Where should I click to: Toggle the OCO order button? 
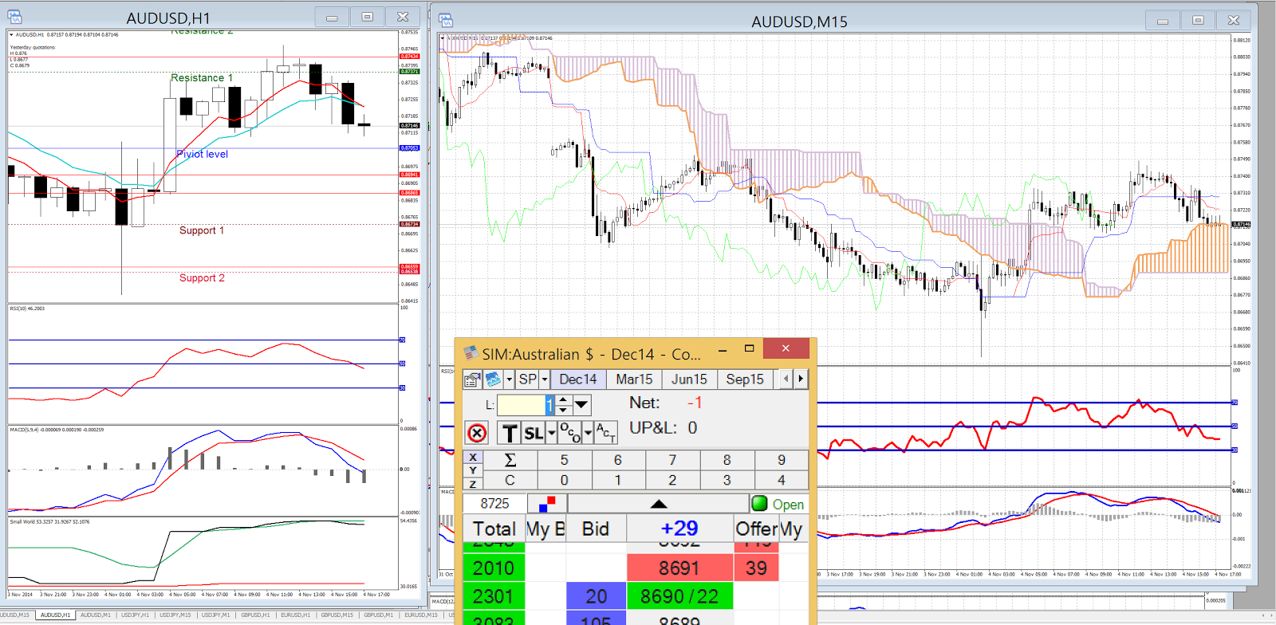coord(569,433)
